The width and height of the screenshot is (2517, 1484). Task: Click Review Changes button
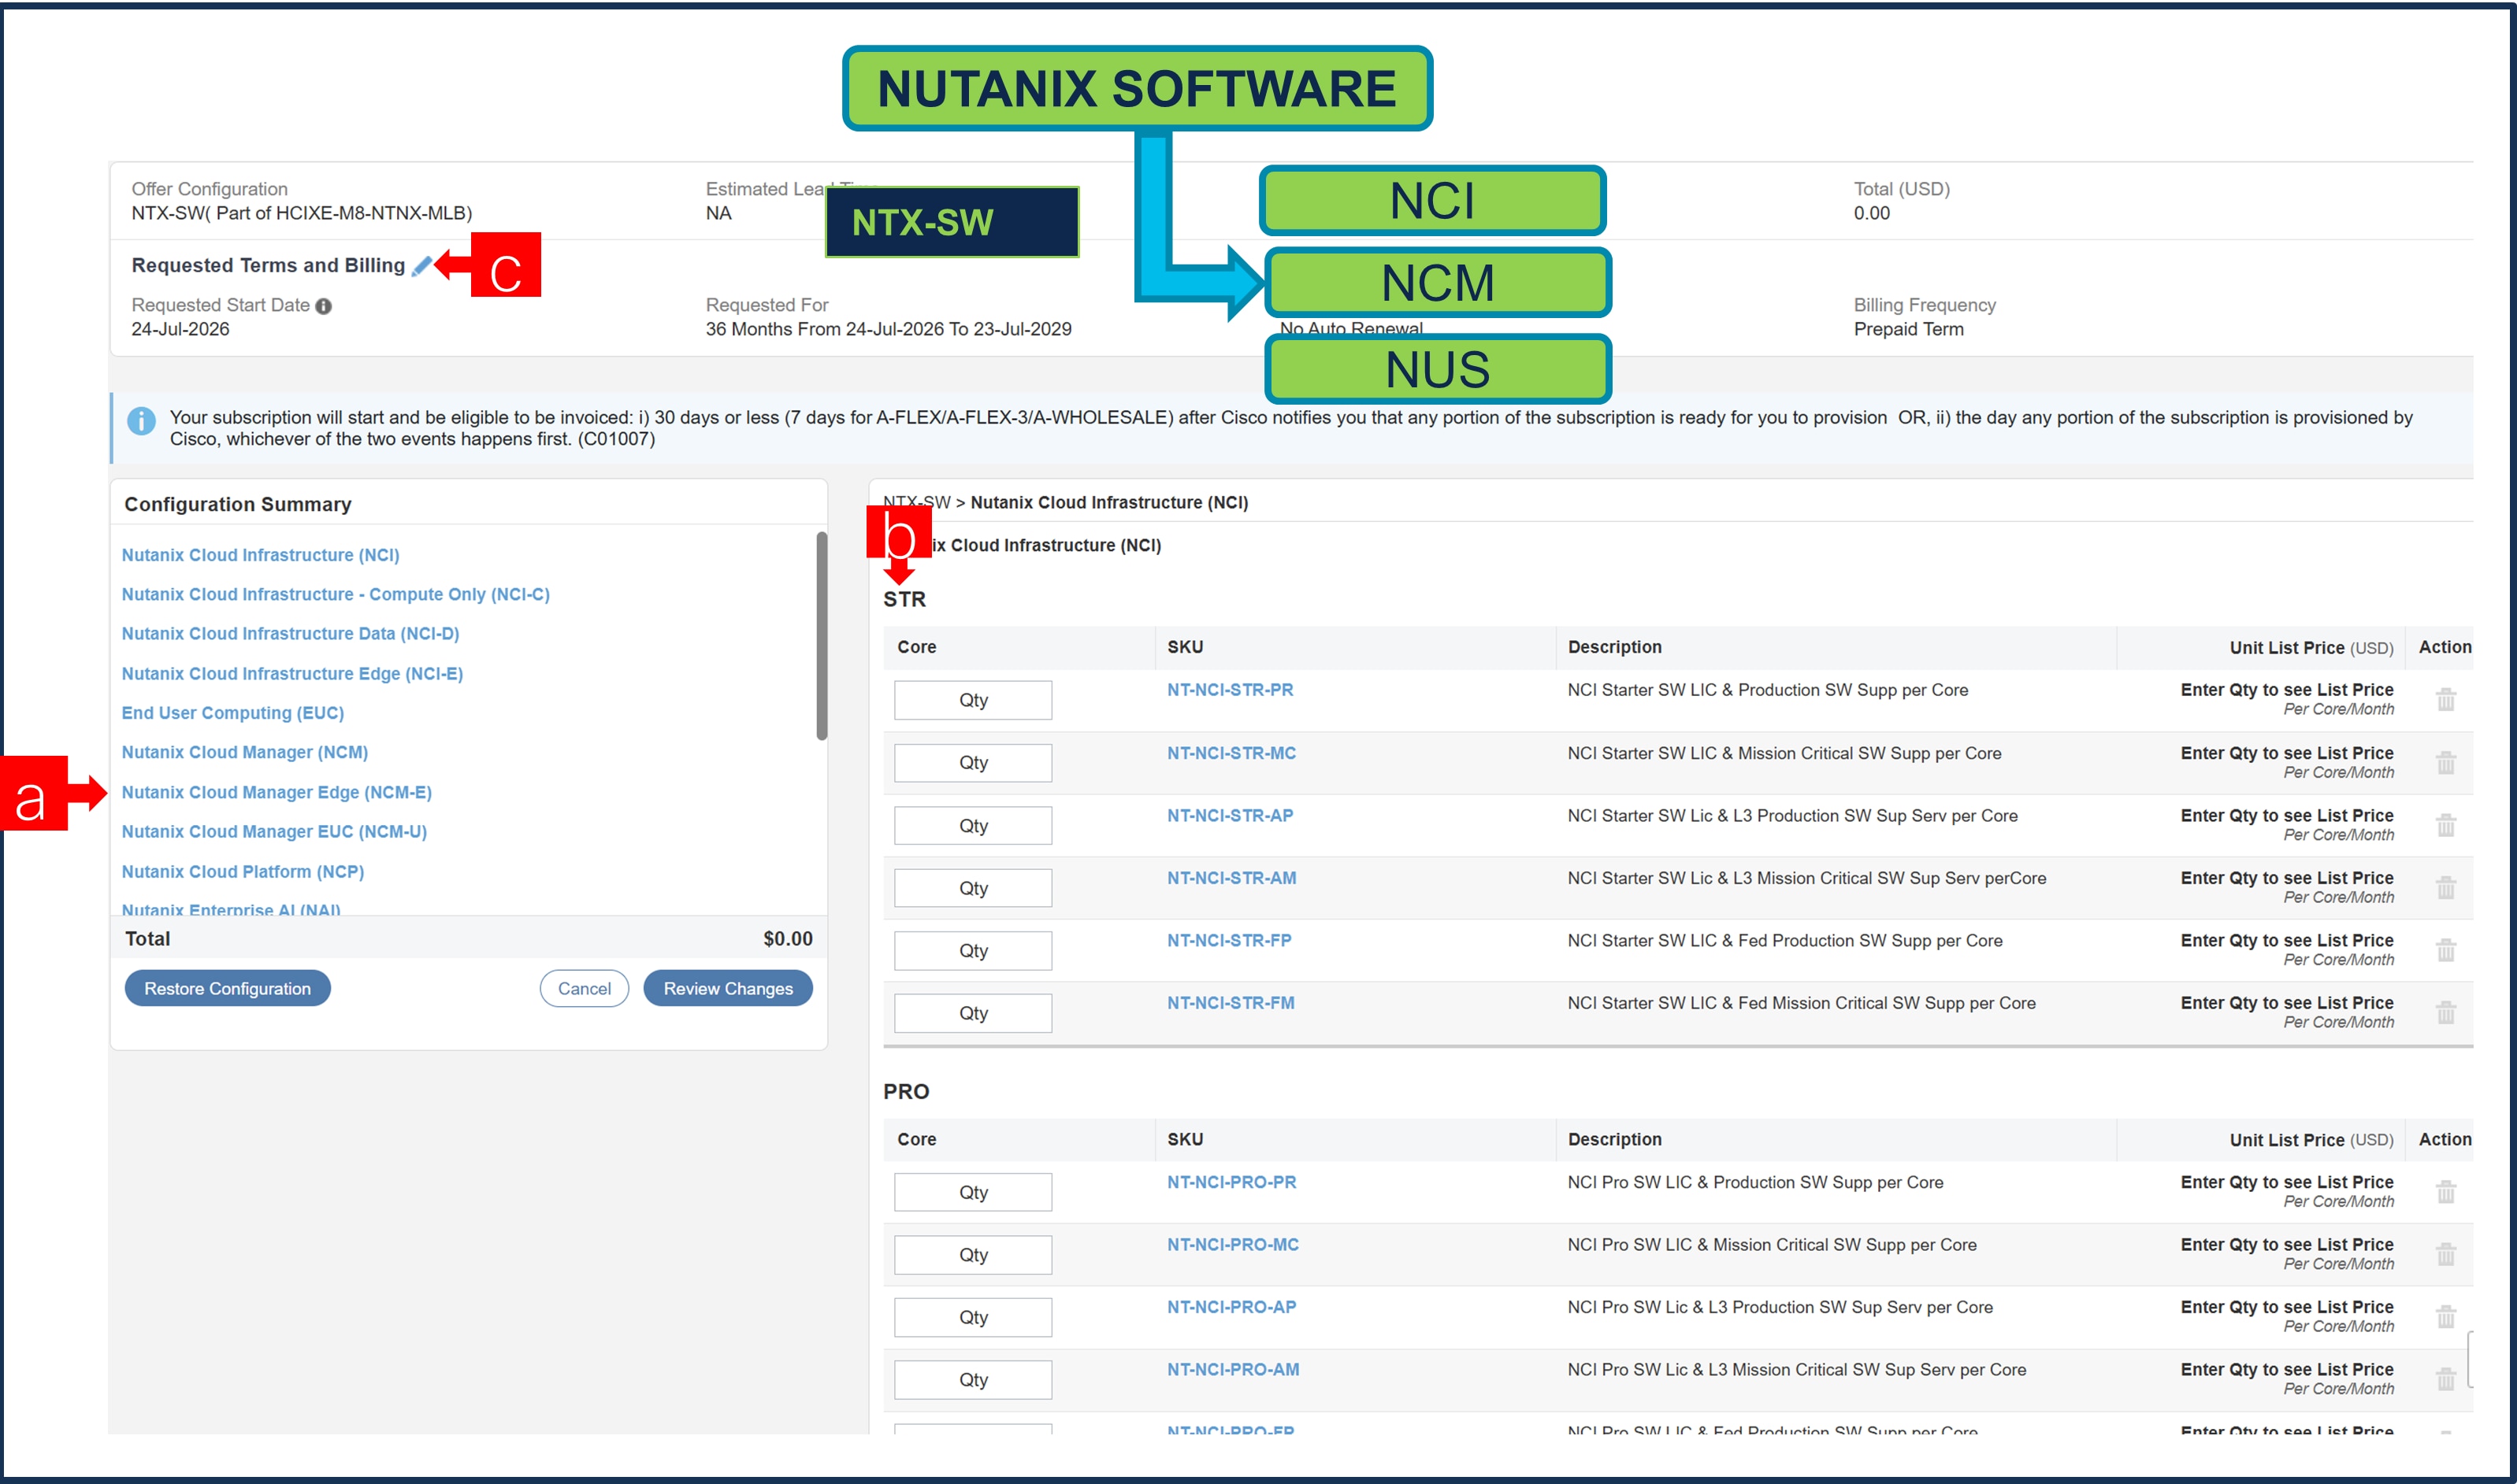point(727,988)
